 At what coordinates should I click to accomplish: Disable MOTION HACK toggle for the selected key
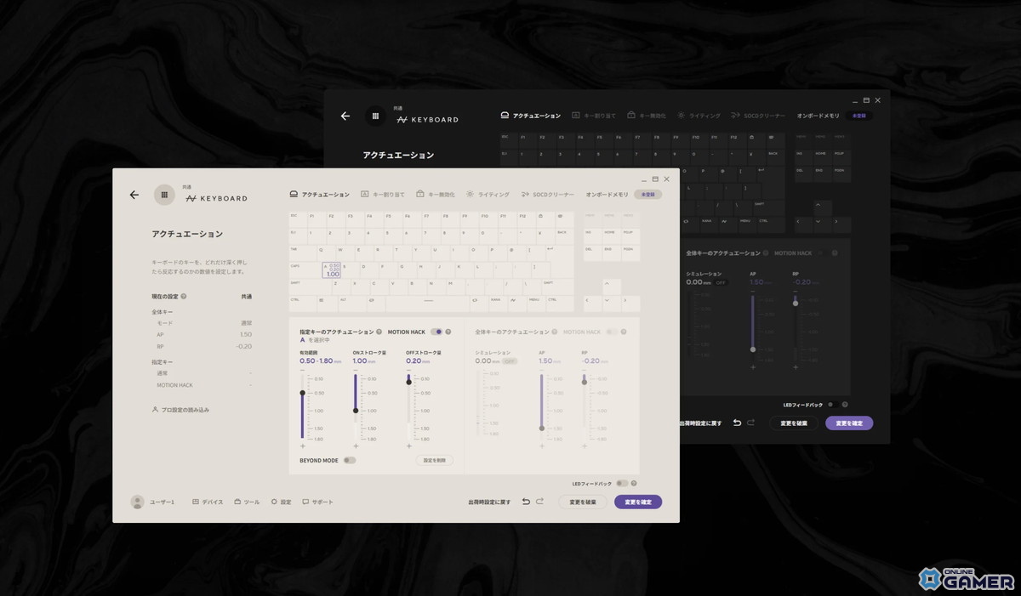[x=436, y=332]
